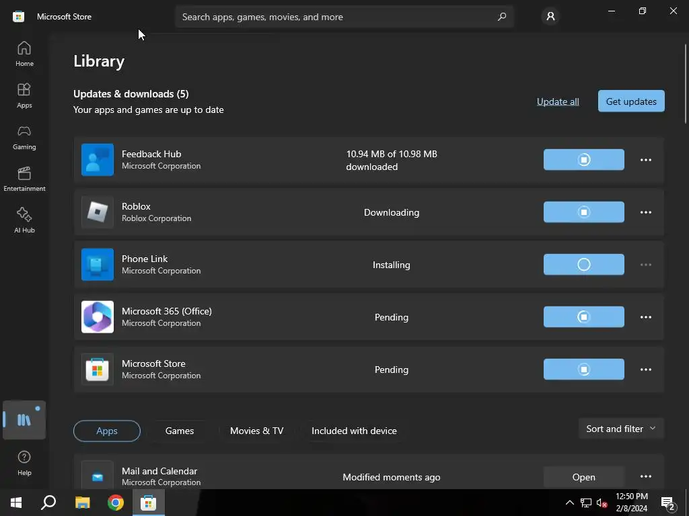Click the Roblox "Downloading" status text
This screenshot has width=689, height=516.
[391, 212]
